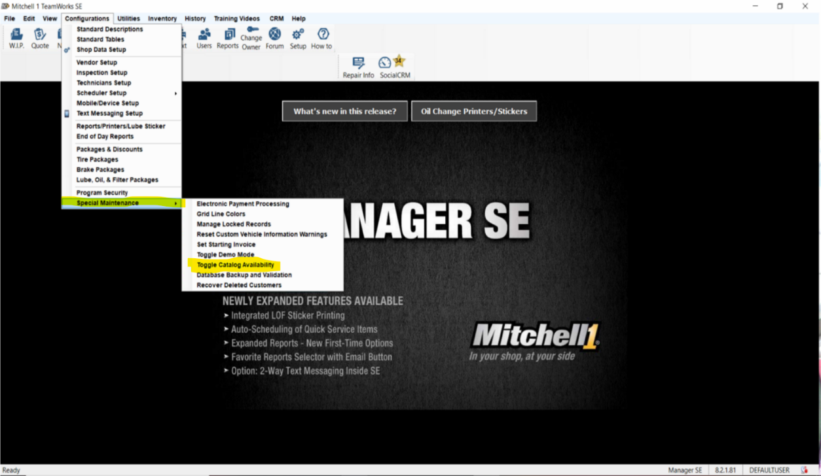Open the Repair Info icon

[359, 67]
